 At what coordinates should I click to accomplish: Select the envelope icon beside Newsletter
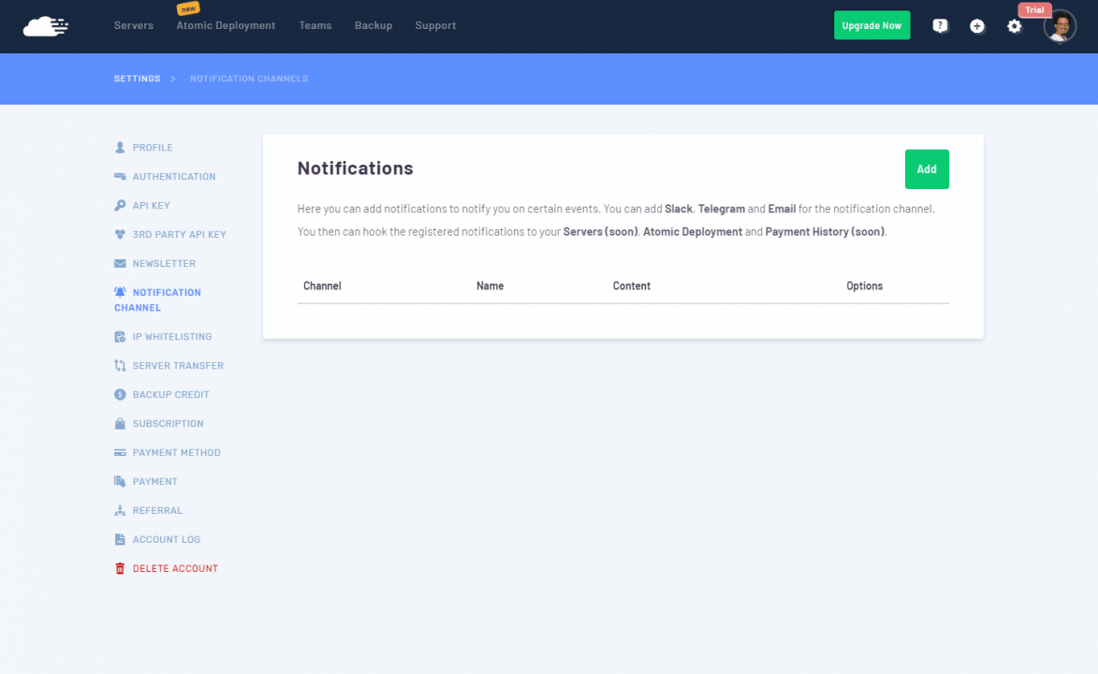click(x=119, y=263)
